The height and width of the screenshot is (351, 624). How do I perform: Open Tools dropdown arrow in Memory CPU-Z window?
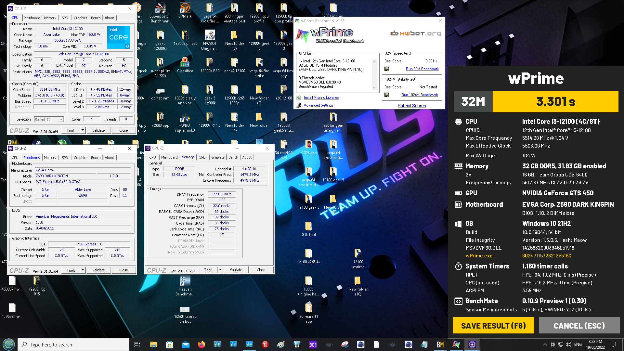(x=220, y=270)
